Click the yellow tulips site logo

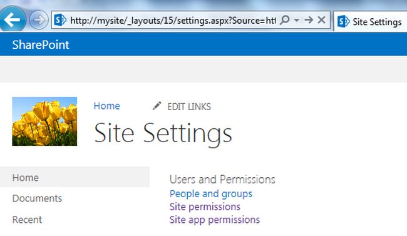coord(44,121)
